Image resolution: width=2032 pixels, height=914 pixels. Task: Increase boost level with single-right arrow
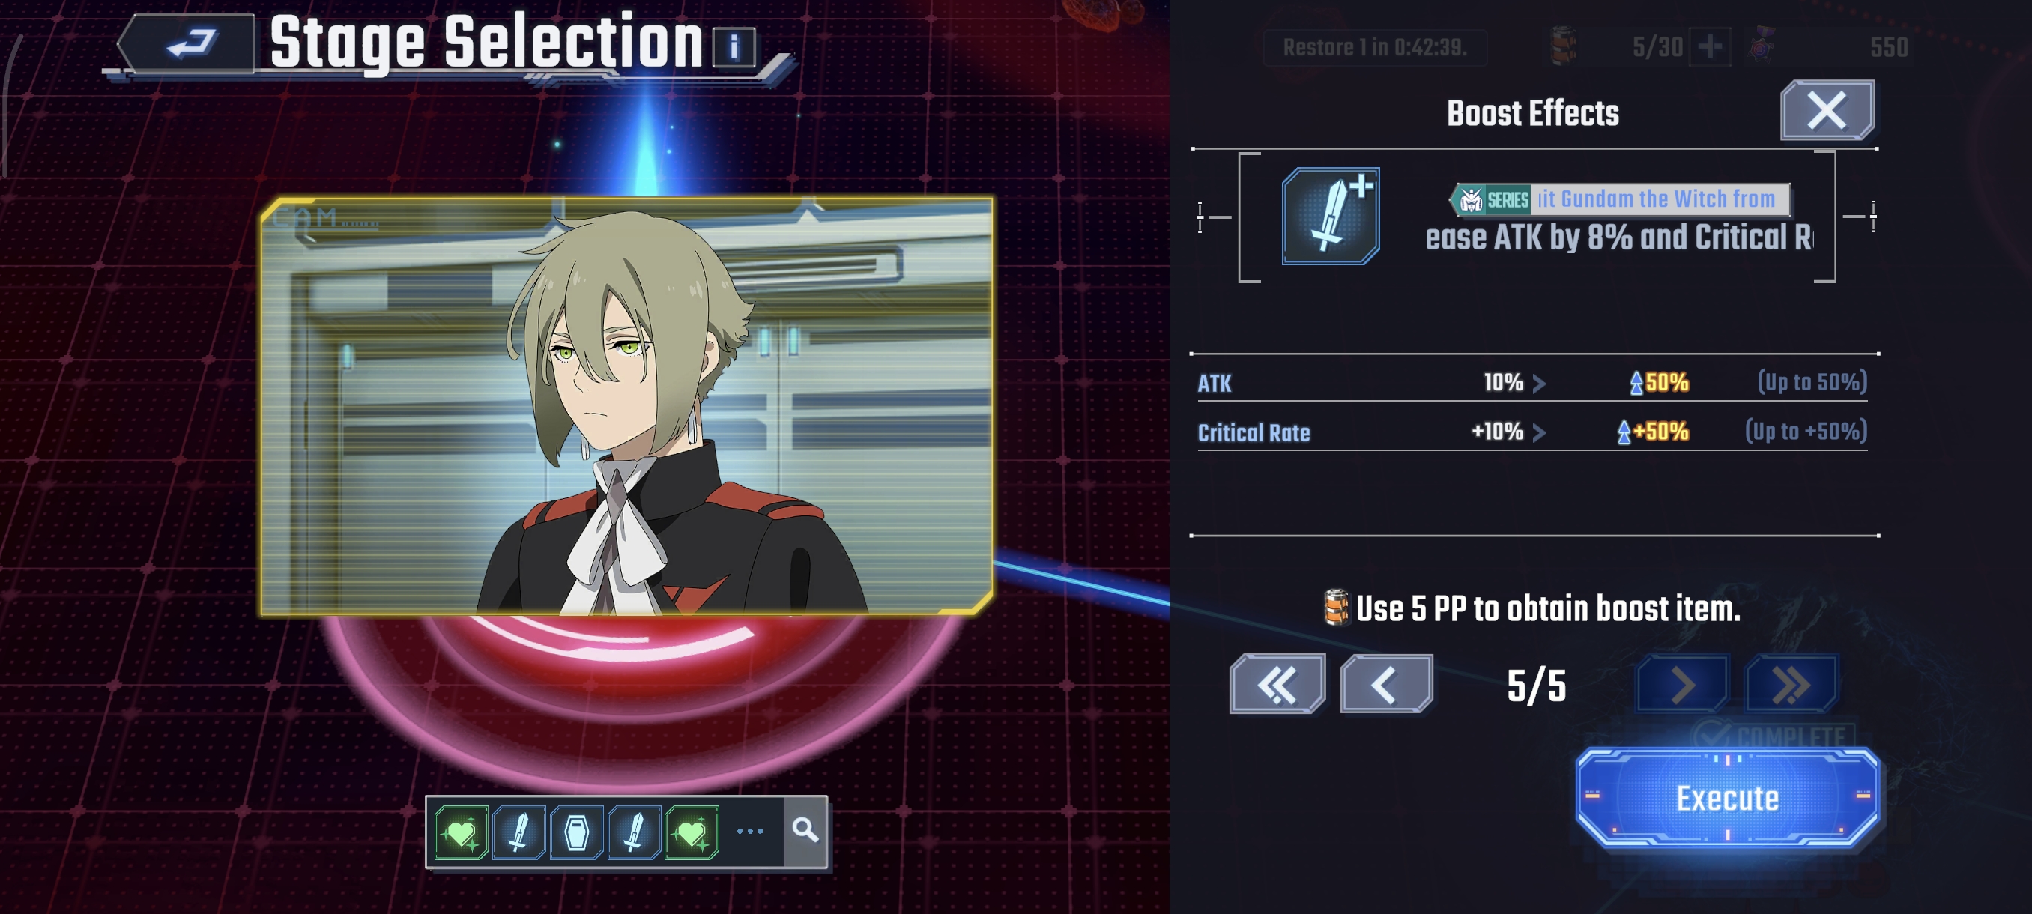(1683, 684)
